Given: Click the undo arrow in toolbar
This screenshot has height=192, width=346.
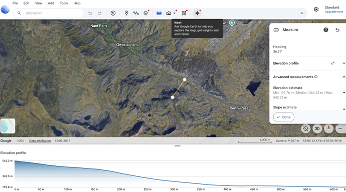Looking at the screenshot, I should tap(90, 13).
